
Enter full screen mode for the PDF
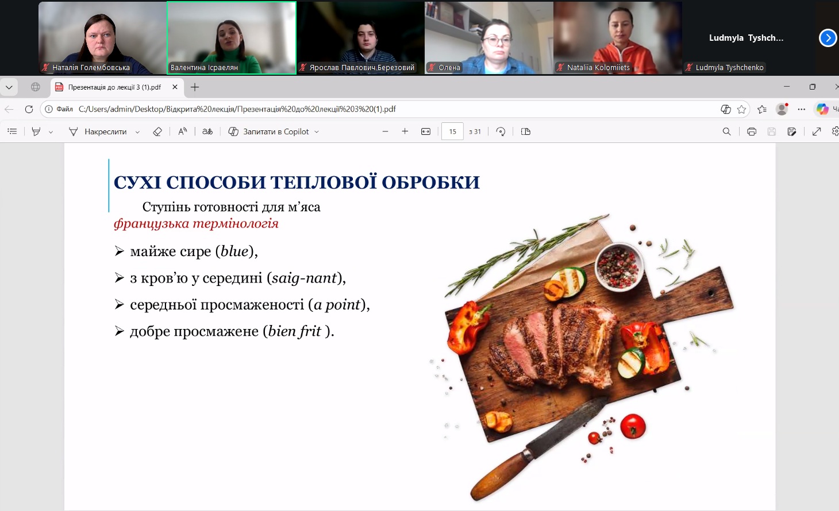tap(817, 131)
